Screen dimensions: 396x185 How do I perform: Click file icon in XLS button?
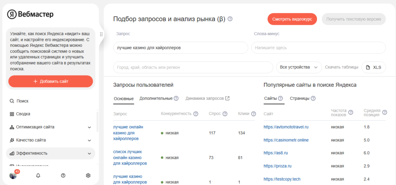click(x=368, y=67)
